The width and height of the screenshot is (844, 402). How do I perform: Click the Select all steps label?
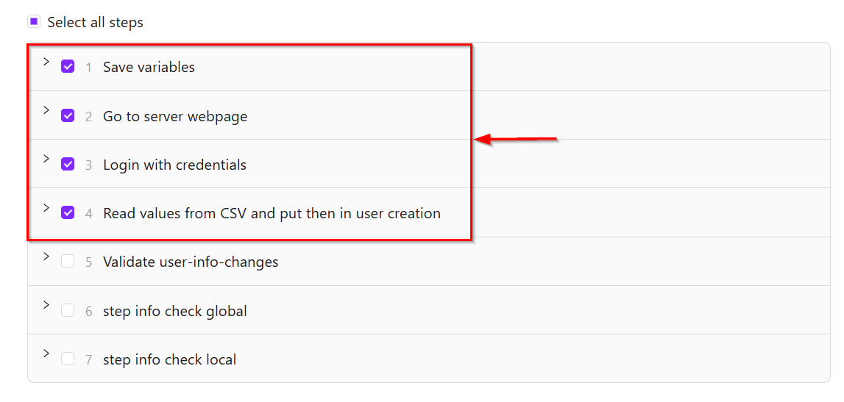tap(95, 23)
